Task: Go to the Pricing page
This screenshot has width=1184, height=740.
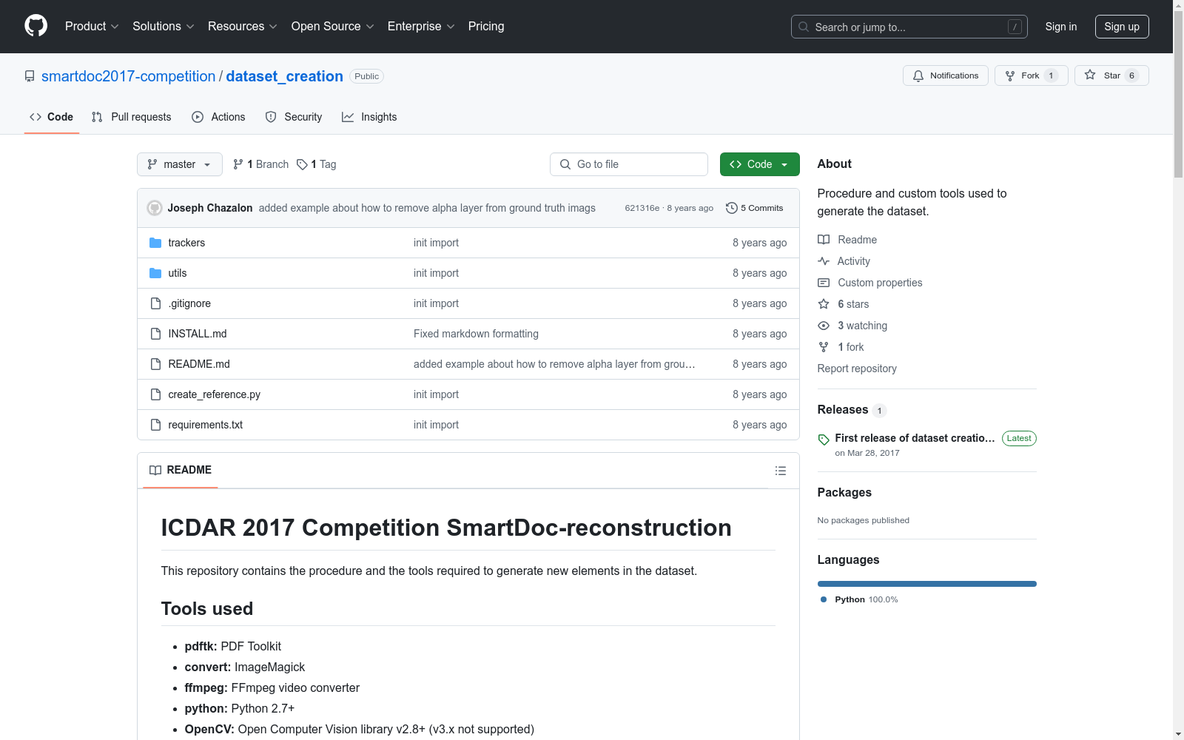Action: click(x=486, y=26)
